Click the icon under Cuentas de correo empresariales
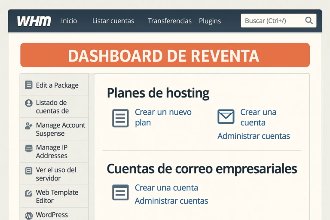 pyautogui.click(x=120, y=192)
